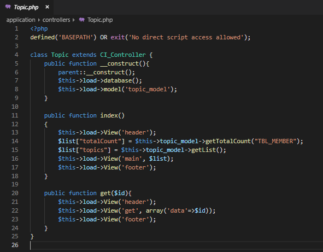Select the Topic.php tab

coord(27,7)
